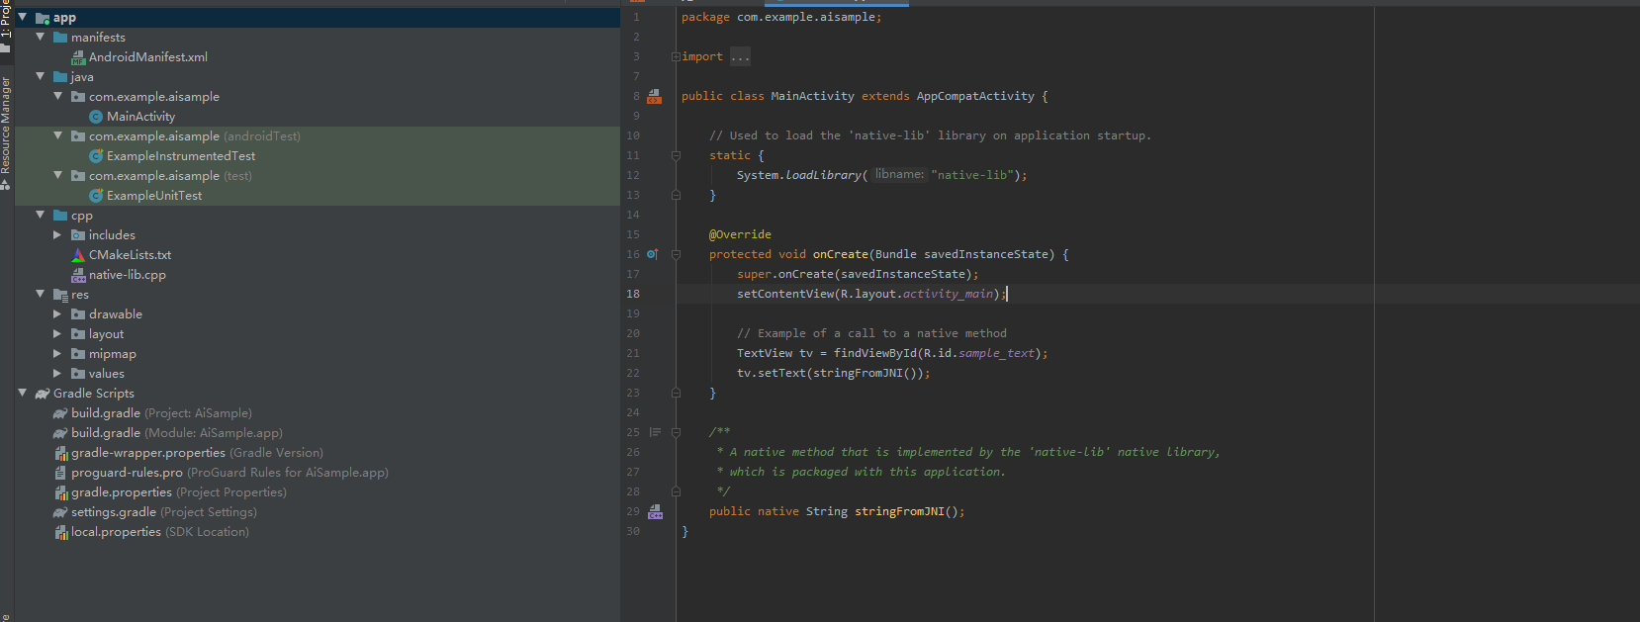Viewport: 1640px width, 622px height.
Task: Click the package declaration on line 1
Action: 781,17
